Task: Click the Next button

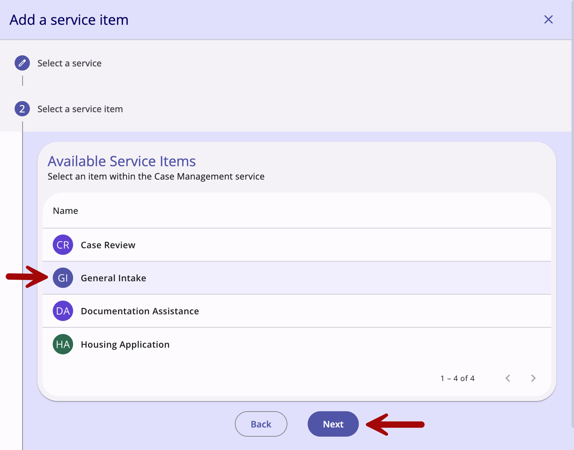Action: tap(333, 424)
